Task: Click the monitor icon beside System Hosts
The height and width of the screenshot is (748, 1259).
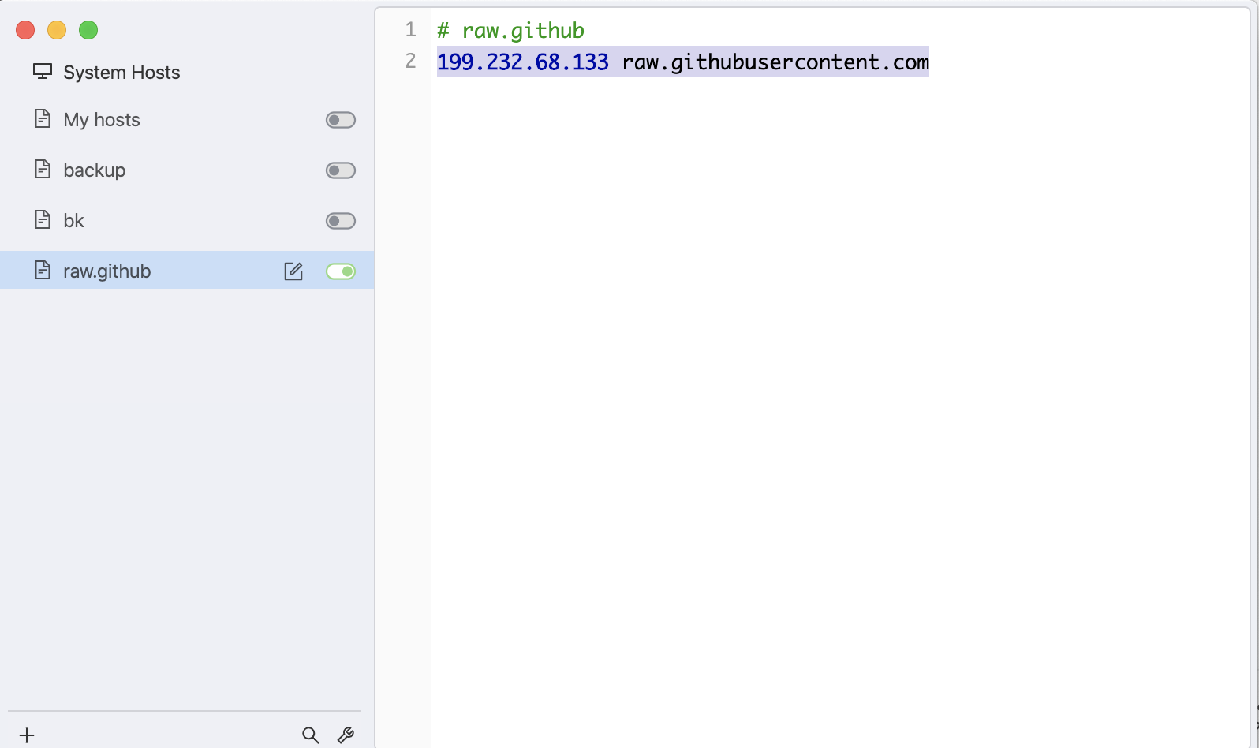Action: click(x=43, y=72)
